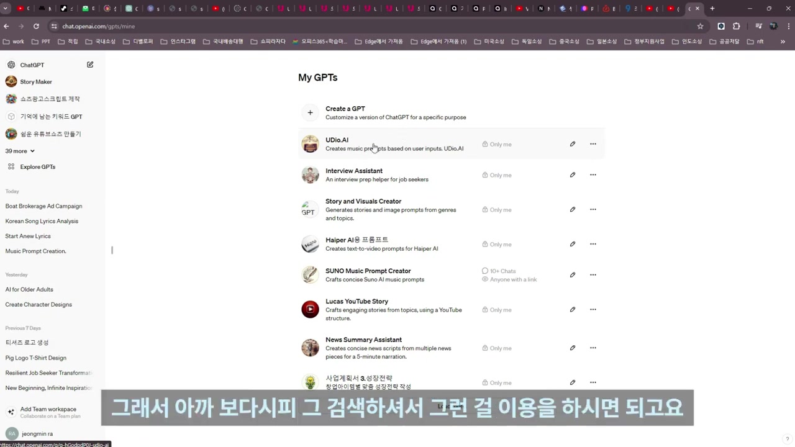Bookmark this page with star icon
The height and width of the screenshot is (447, 795).
700,26
